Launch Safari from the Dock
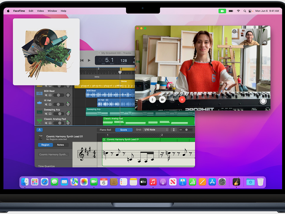 click(45, 182)
